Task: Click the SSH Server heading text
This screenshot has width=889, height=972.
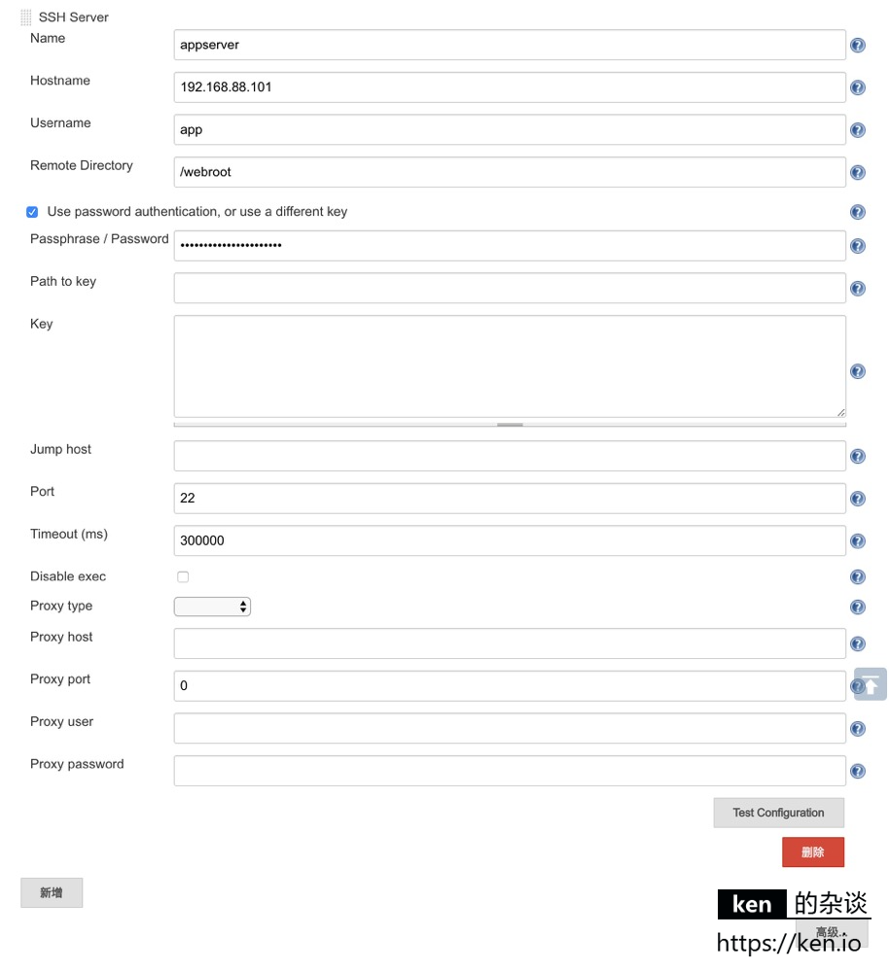Action: tap(73, 17)
